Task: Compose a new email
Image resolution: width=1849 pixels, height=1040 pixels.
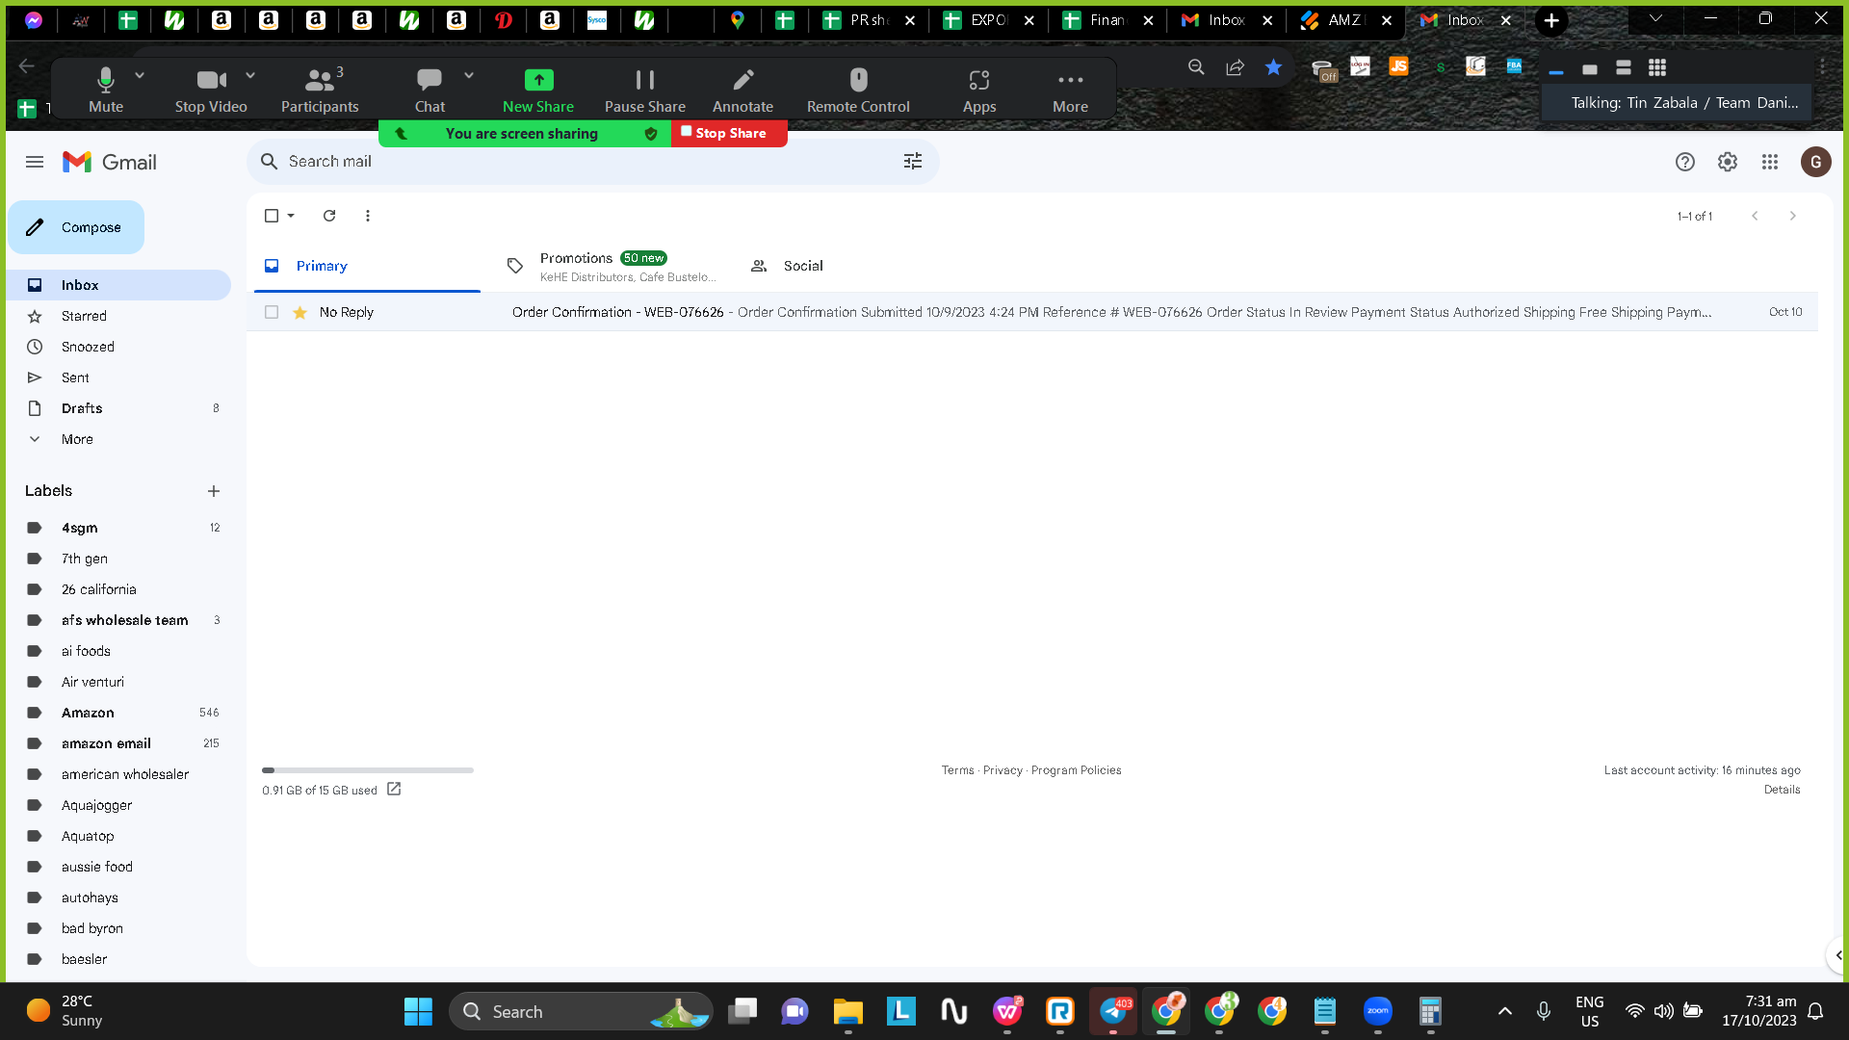Action: point(76,227)
